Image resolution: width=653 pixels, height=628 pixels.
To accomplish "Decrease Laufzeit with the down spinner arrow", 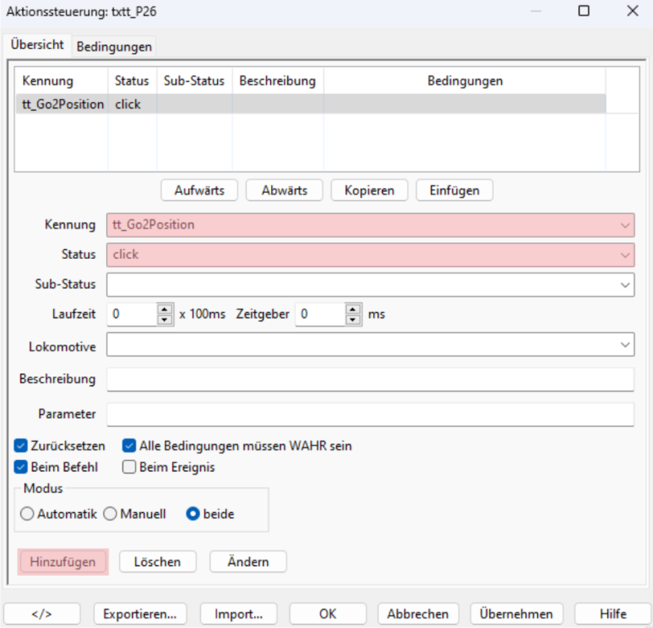I will pos(165,319).
